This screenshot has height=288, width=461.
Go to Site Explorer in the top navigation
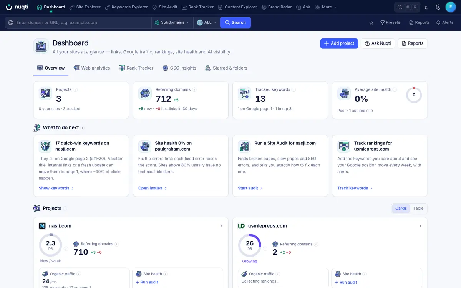click(85, 7)
